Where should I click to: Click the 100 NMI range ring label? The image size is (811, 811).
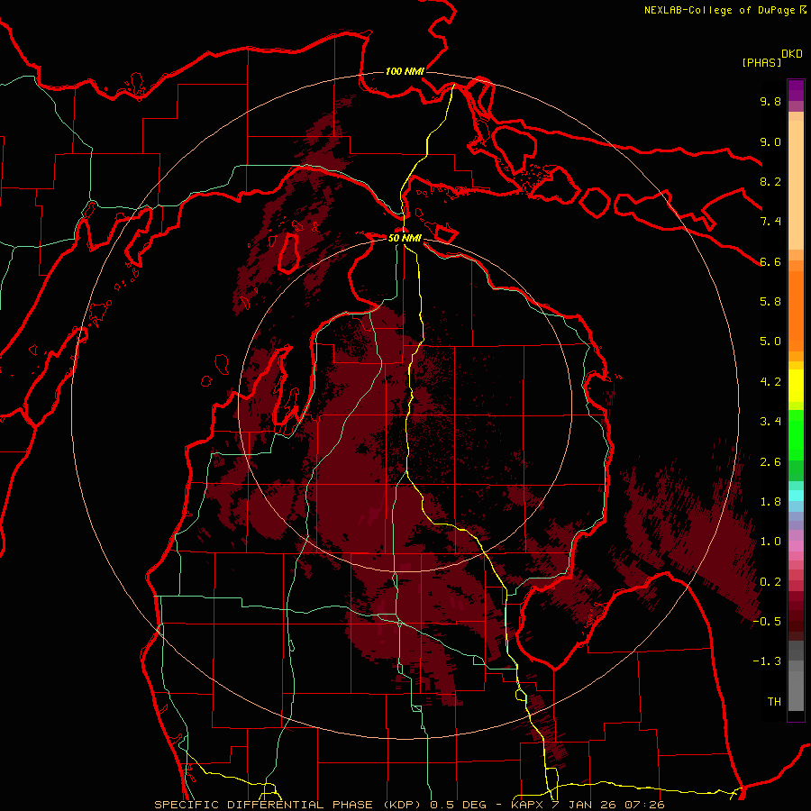[405, 71]
